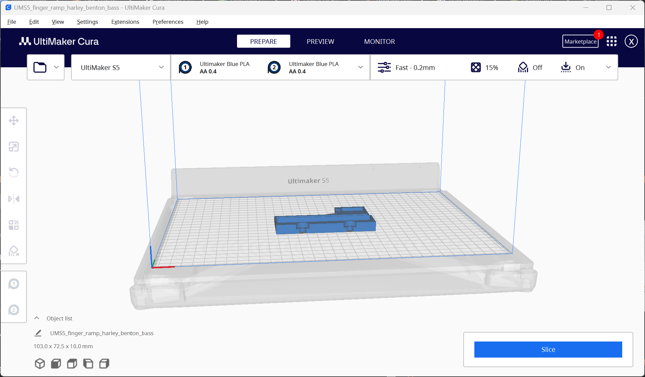Select the Support Blocker tool

[14, 251]
